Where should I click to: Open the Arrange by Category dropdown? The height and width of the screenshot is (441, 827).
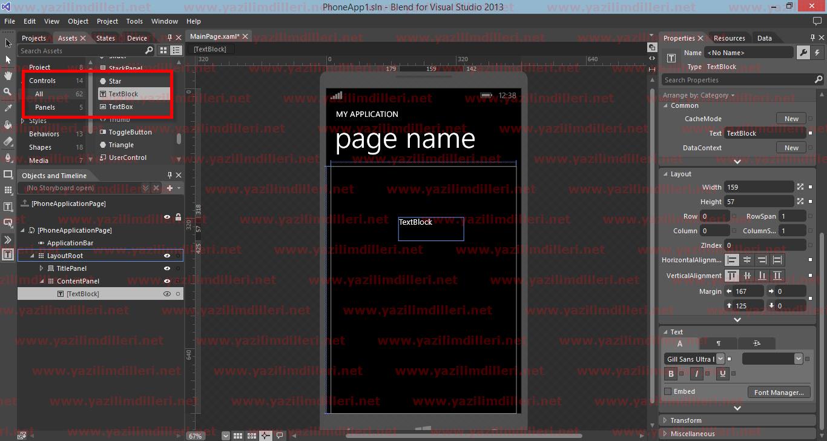coord(698,95)
